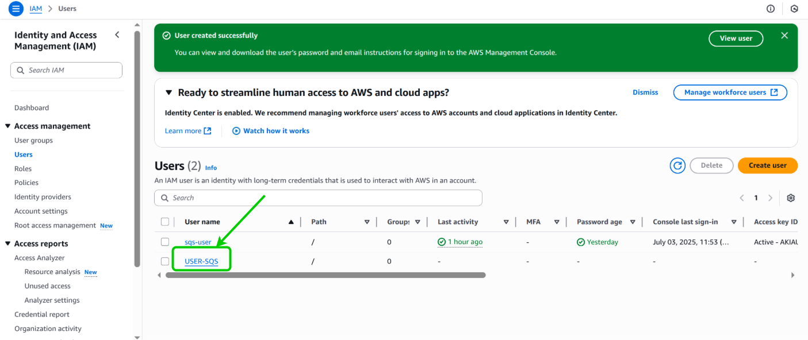Open the sqs-user user link
Viewport: 808px width, 340px height.
click(x=198, y=242)
